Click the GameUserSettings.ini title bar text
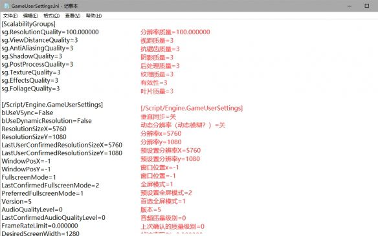 (x=45, y=6)
